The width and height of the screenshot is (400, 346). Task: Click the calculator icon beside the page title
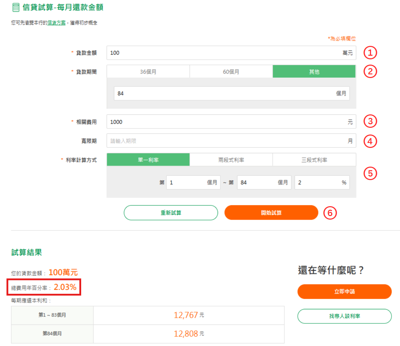16,7
